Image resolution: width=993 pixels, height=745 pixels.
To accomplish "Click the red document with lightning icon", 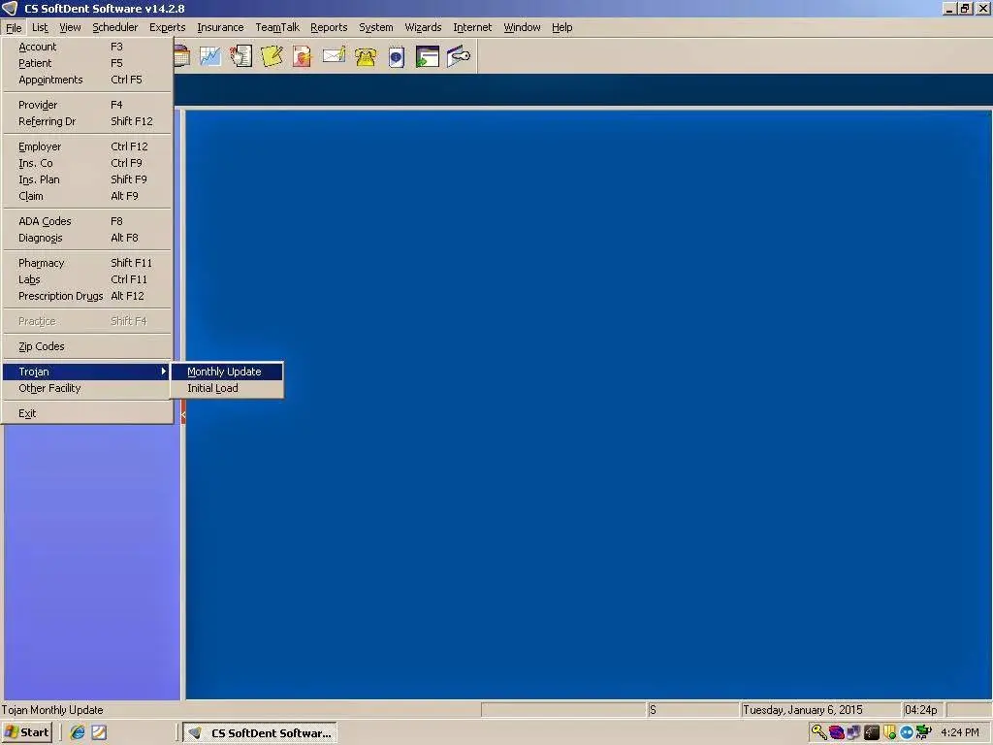I will tap(303, 56).
